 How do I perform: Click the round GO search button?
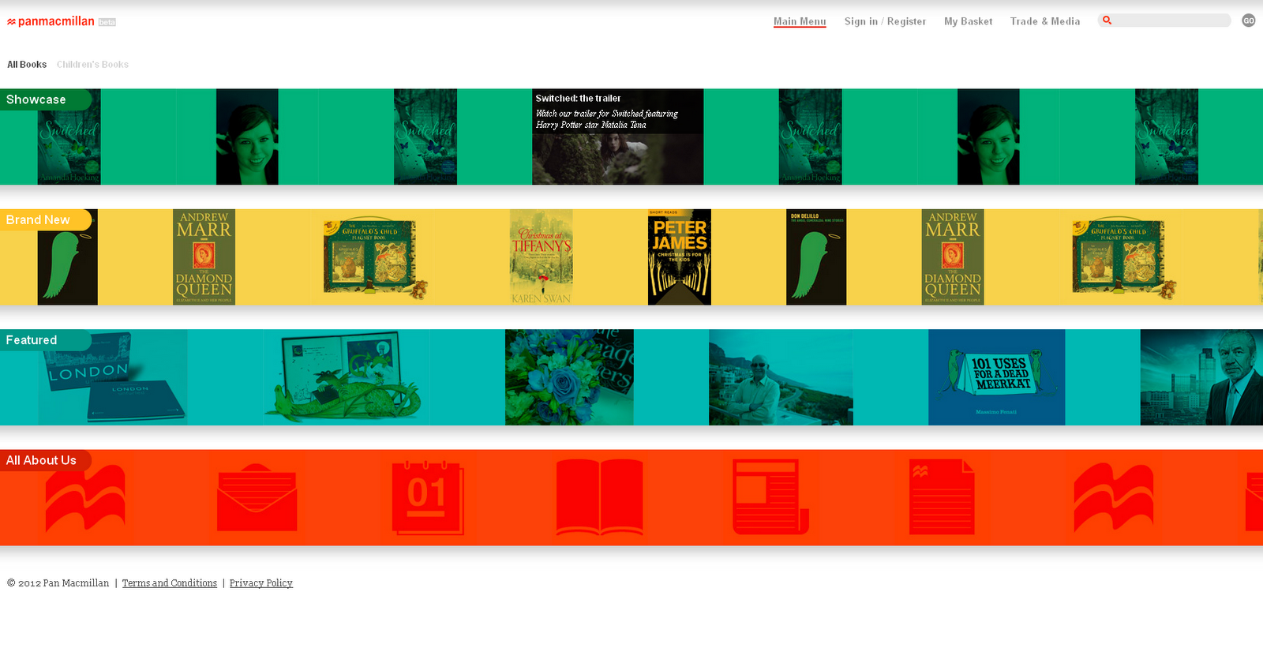click(1248, 21)
